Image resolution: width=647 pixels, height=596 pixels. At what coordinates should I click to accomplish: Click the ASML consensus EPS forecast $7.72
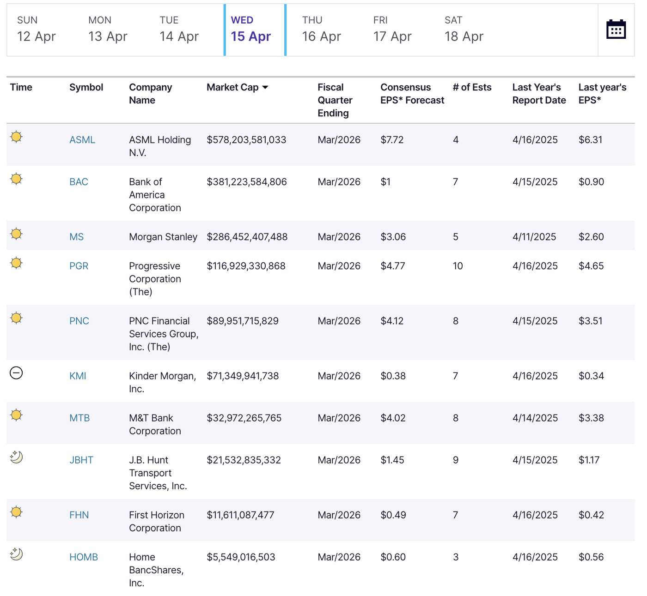pyautogui.click(x=392, y=140)
